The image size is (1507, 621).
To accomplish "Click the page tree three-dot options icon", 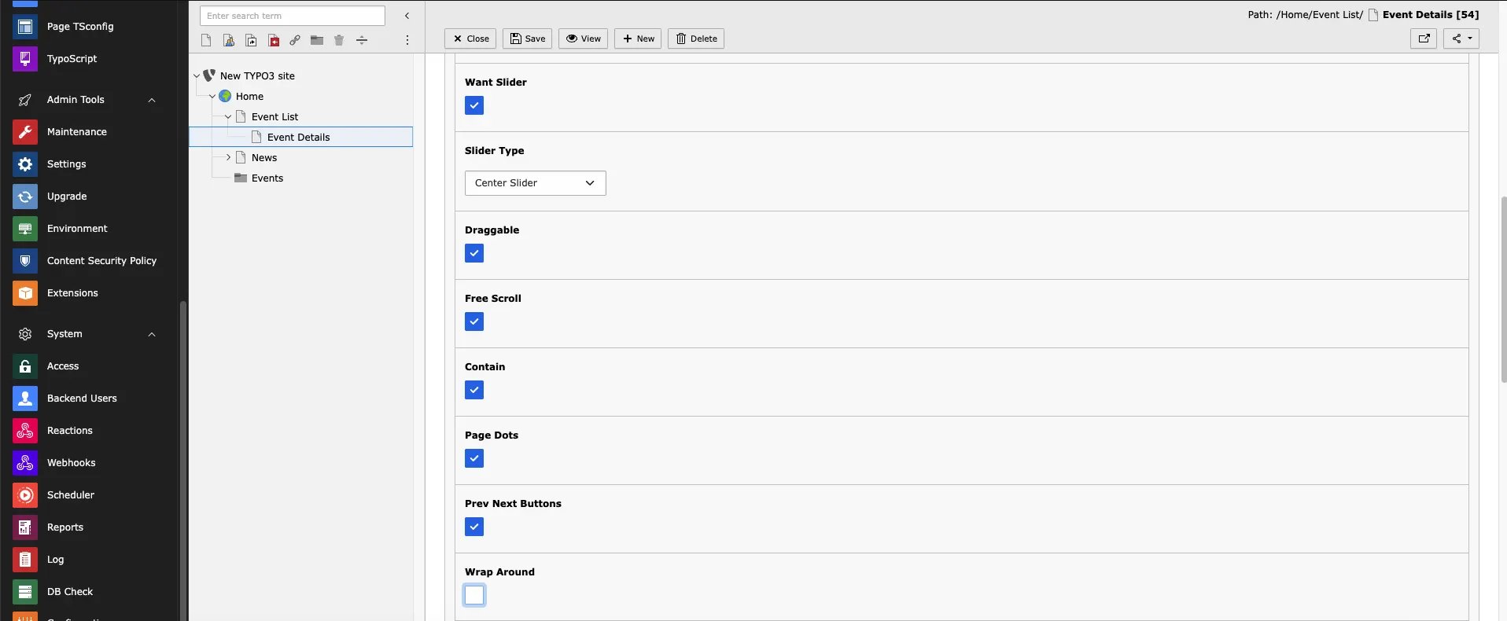I will 407,40.
